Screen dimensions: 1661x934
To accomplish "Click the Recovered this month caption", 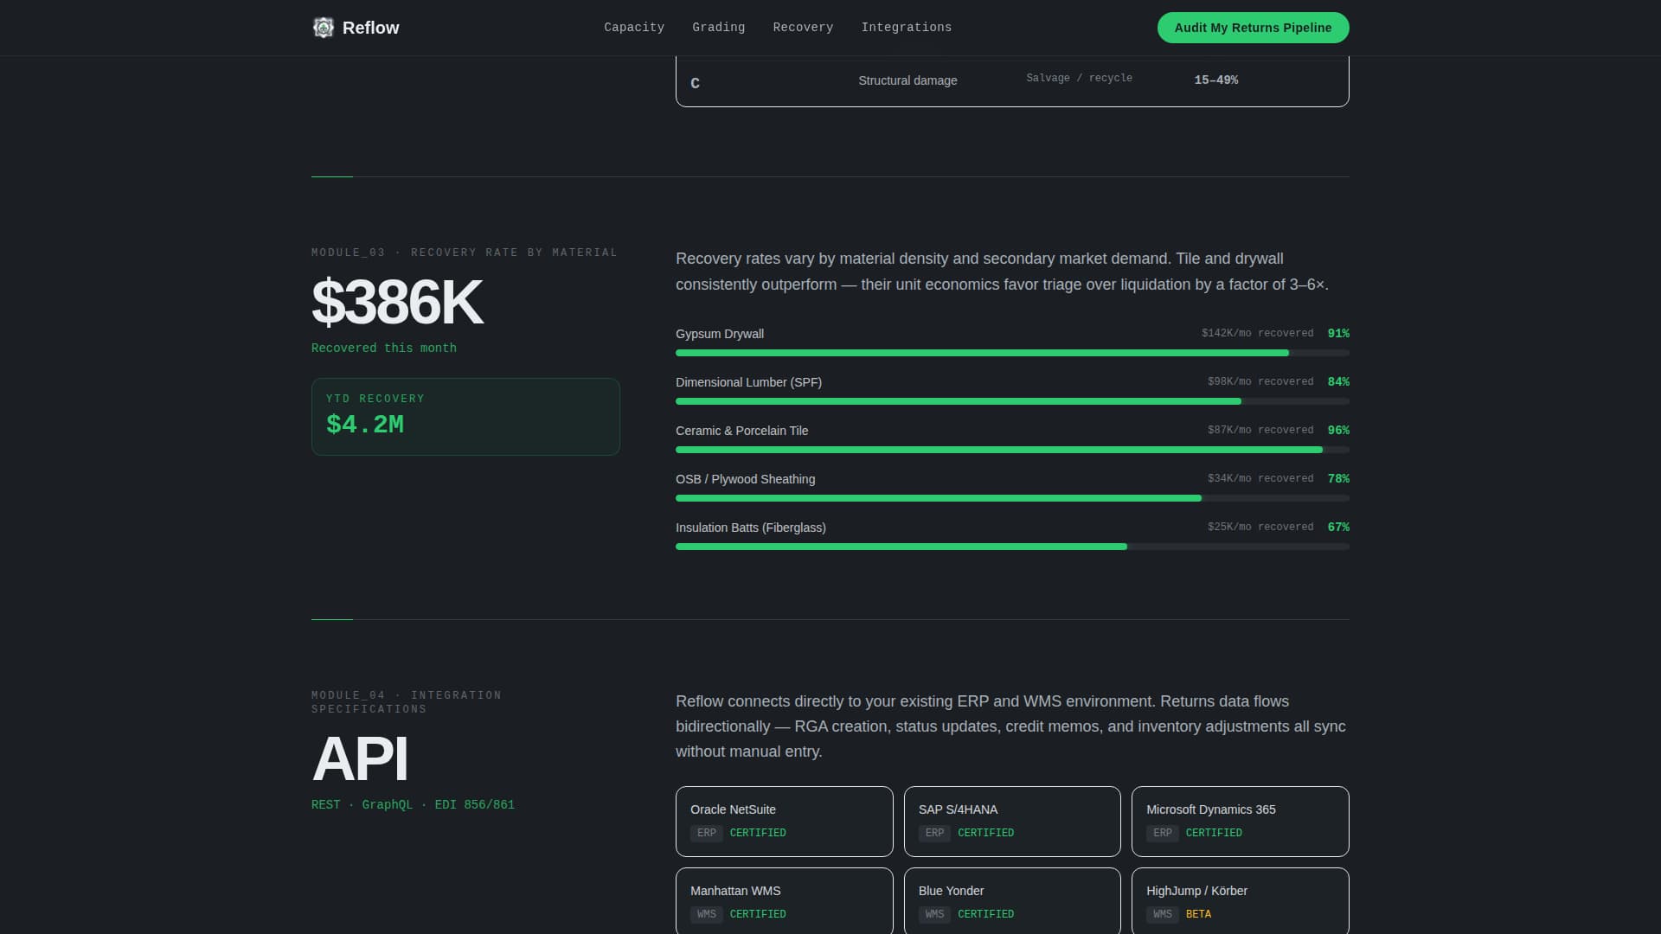I will coord(384,348).
